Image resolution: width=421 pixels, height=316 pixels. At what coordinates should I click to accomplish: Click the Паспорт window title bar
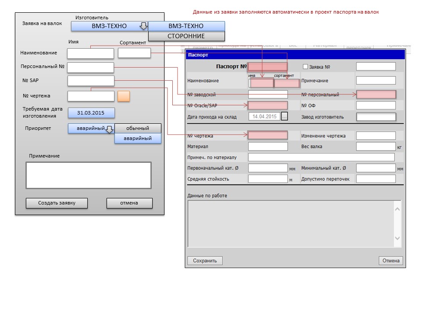(295, 55)
